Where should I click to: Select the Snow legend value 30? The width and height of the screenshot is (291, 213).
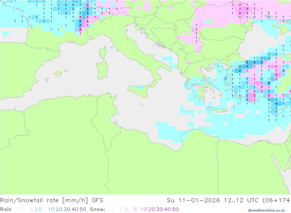point(159,209)
